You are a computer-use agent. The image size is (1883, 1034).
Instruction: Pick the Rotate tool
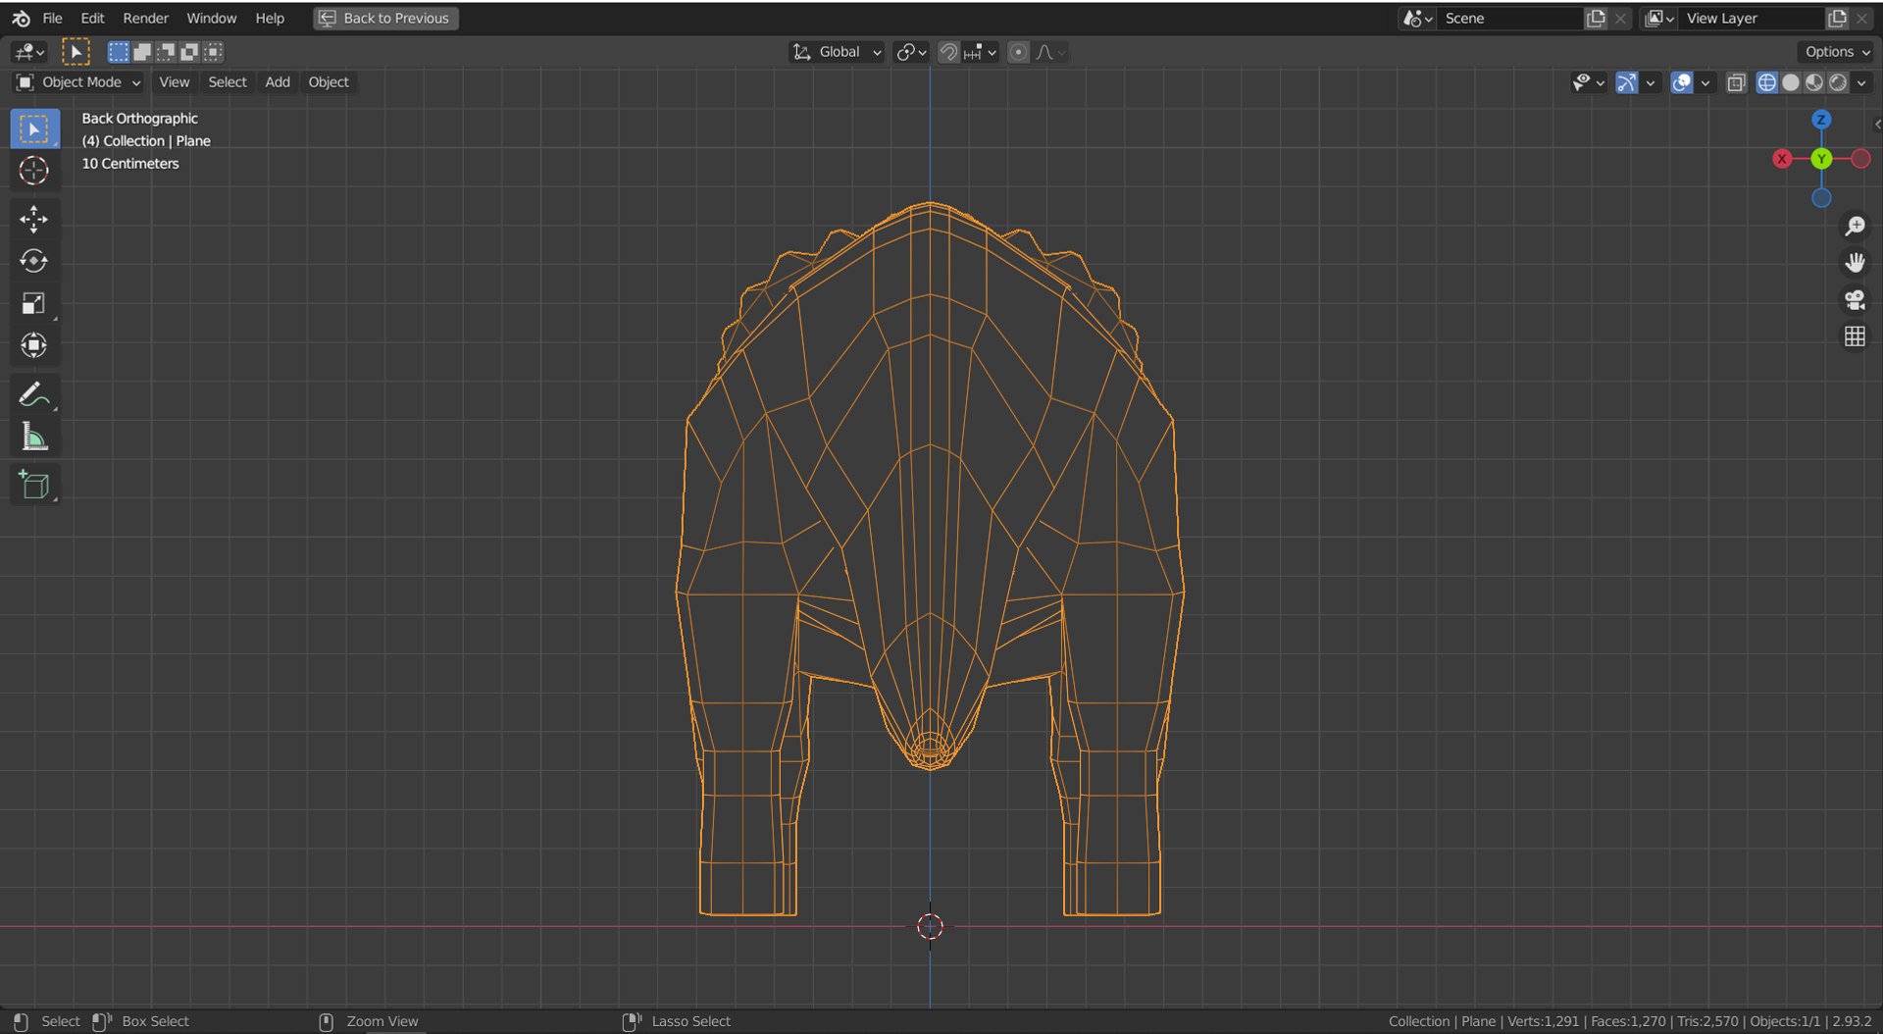click(x=34, y=261)
